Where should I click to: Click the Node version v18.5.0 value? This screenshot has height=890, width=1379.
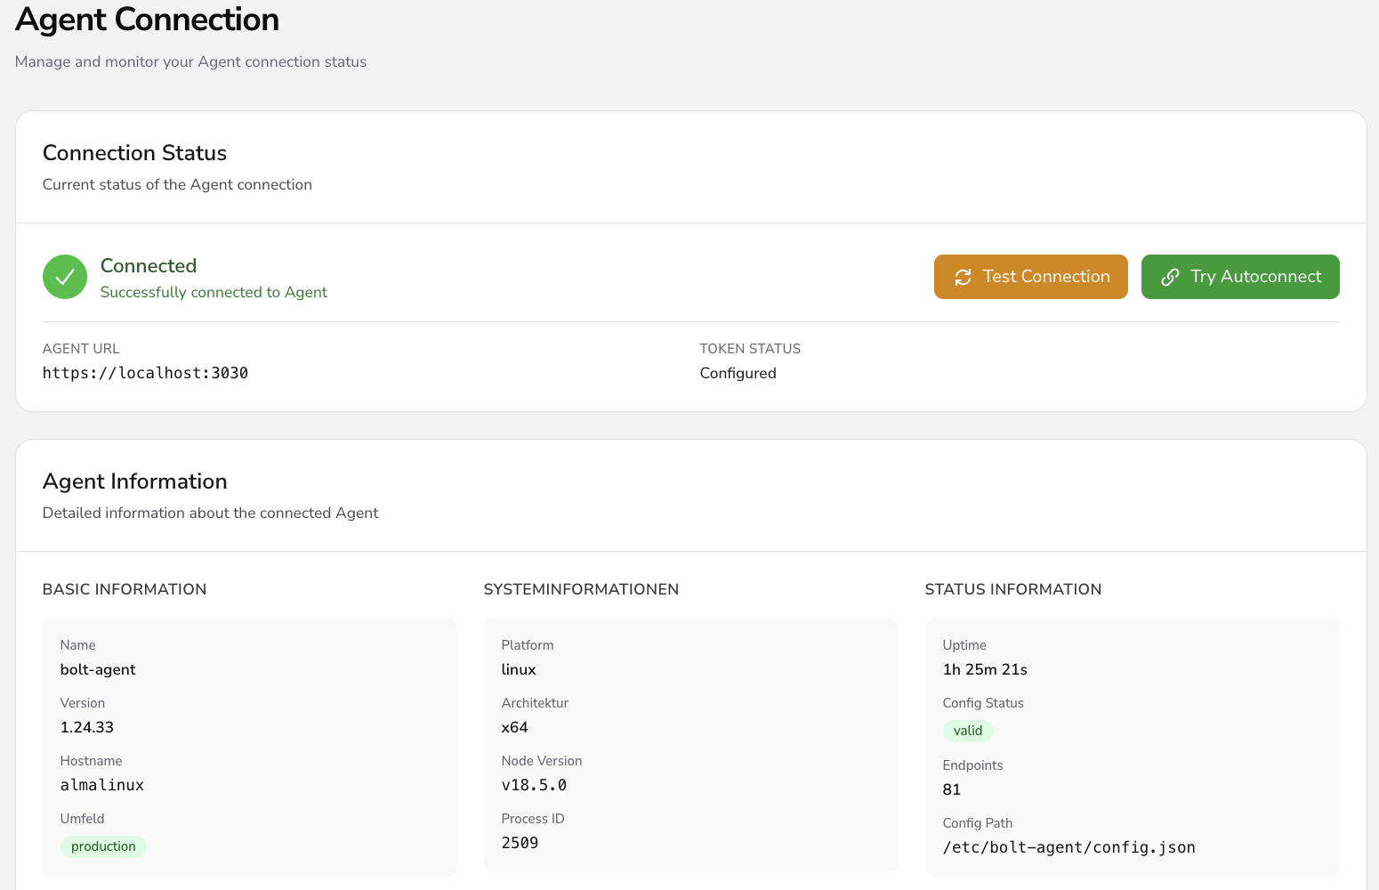534,785
